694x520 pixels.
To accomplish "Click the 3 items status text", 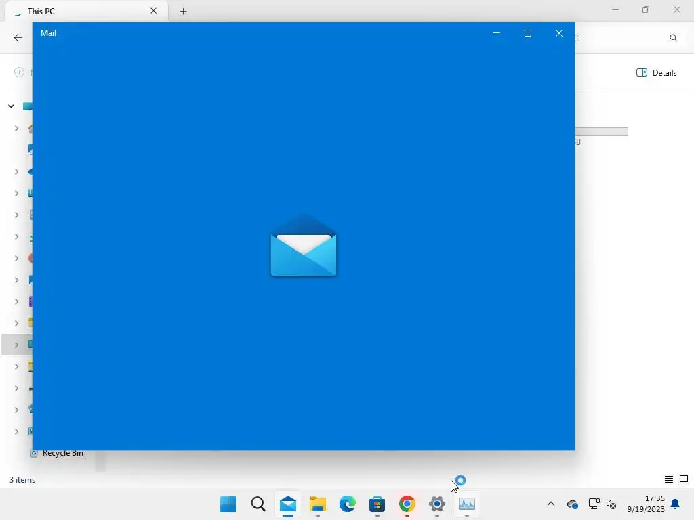I will [x=22, y=480].
